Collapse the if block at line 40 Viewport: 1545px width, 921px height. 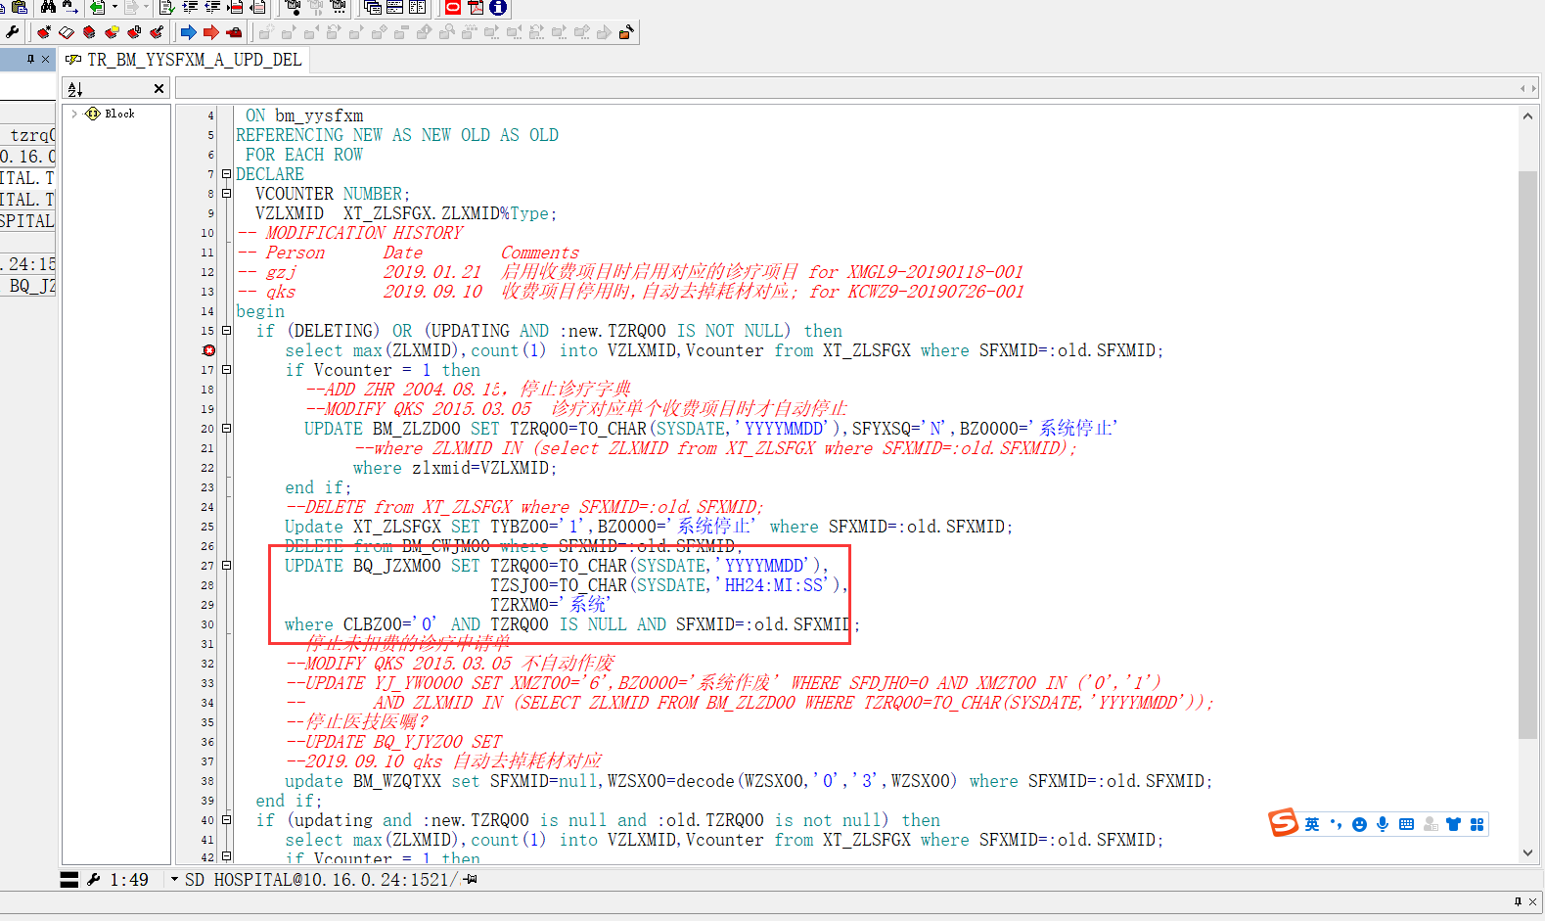coord(226,820)
